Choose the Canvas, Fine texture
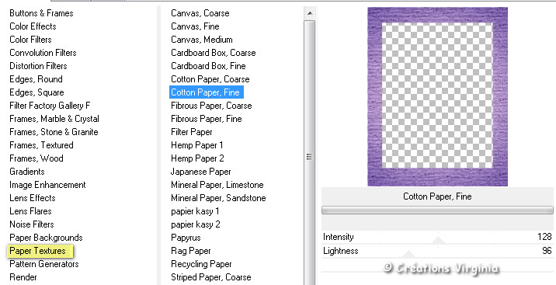The image size is (556, 285). pos(195,26)
